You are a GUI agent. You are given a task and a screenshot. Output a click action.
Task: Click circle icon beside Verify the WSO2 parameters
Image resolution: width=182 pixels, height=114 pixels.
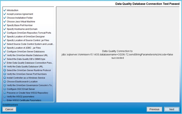[x=5, y=96]
